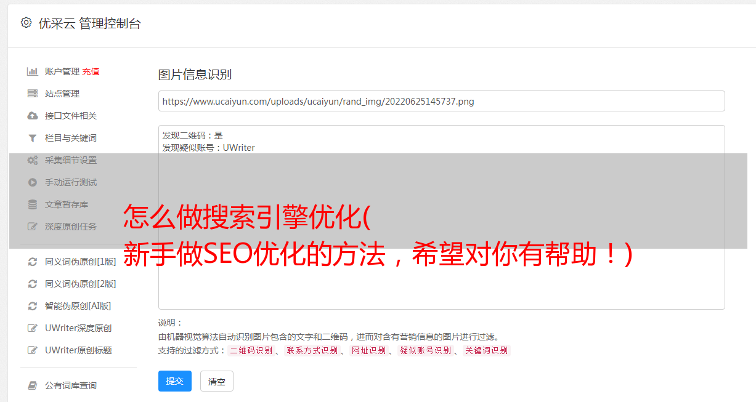Open 文章暂存库 in sidebar
This screenshot has height=402, width=756.
[67, 204]
